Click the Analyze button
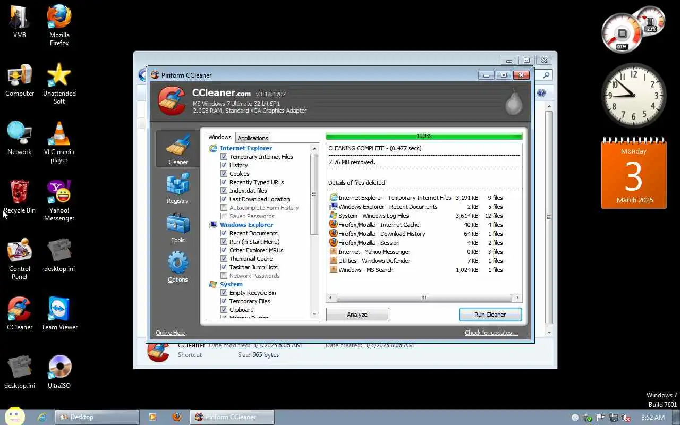This screenshot has width=680, height=425. point(358,314)
